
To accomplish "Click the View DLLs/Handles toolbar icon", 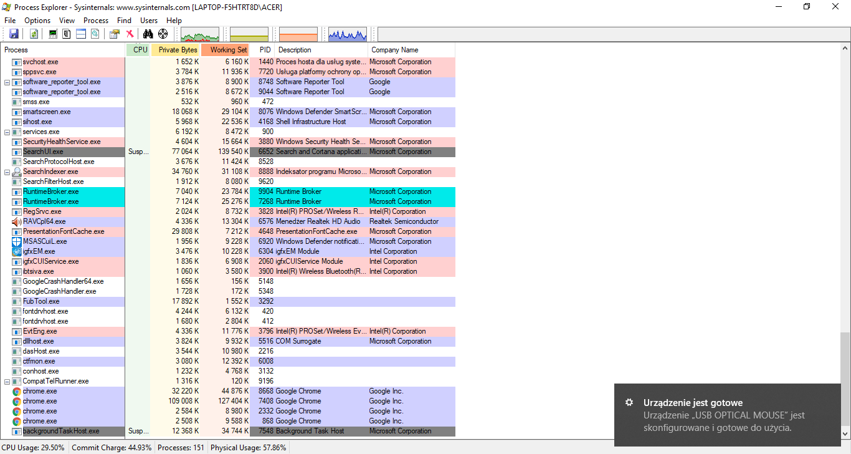I will (x=94, y=34).
